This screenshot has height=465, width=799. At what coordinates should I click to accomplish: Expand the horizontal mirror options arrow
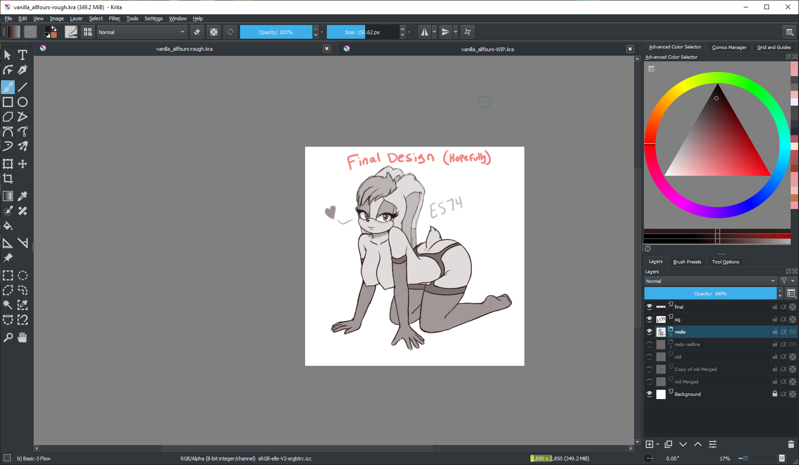(x=434, y=32)
